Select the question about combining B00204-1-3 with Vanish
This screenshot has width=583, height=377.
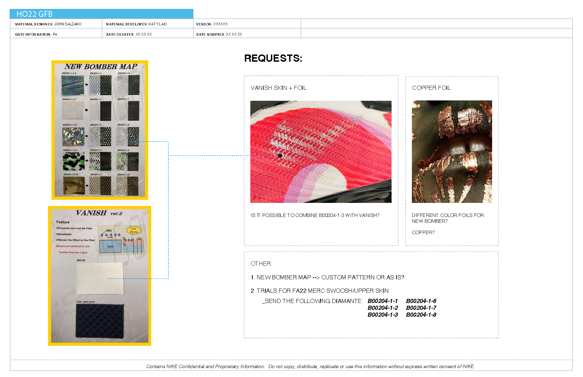coord(315,215)
